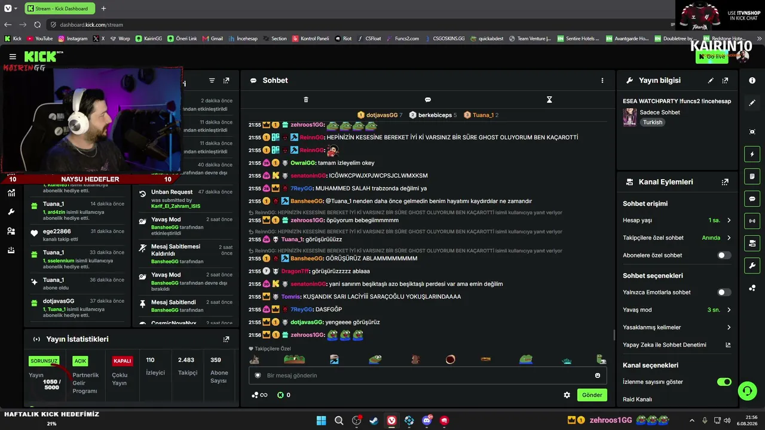The image size is (765, 430).
Task: Open the YouTube bookmark
Action: pos(40,39)
